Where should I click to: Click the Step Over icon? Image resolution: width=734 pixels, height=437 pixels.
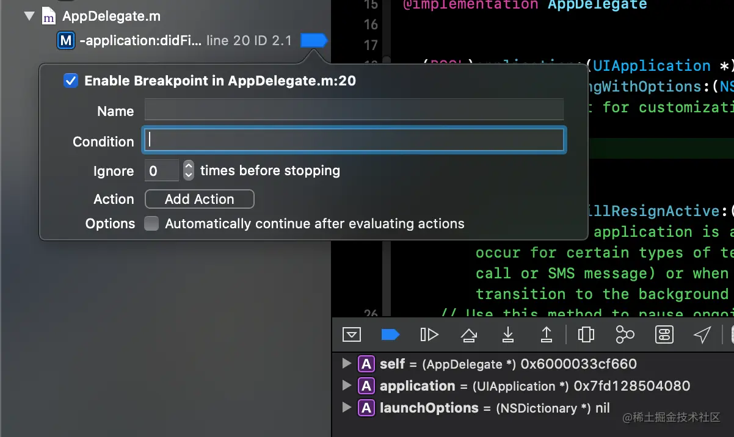(469, 334)
